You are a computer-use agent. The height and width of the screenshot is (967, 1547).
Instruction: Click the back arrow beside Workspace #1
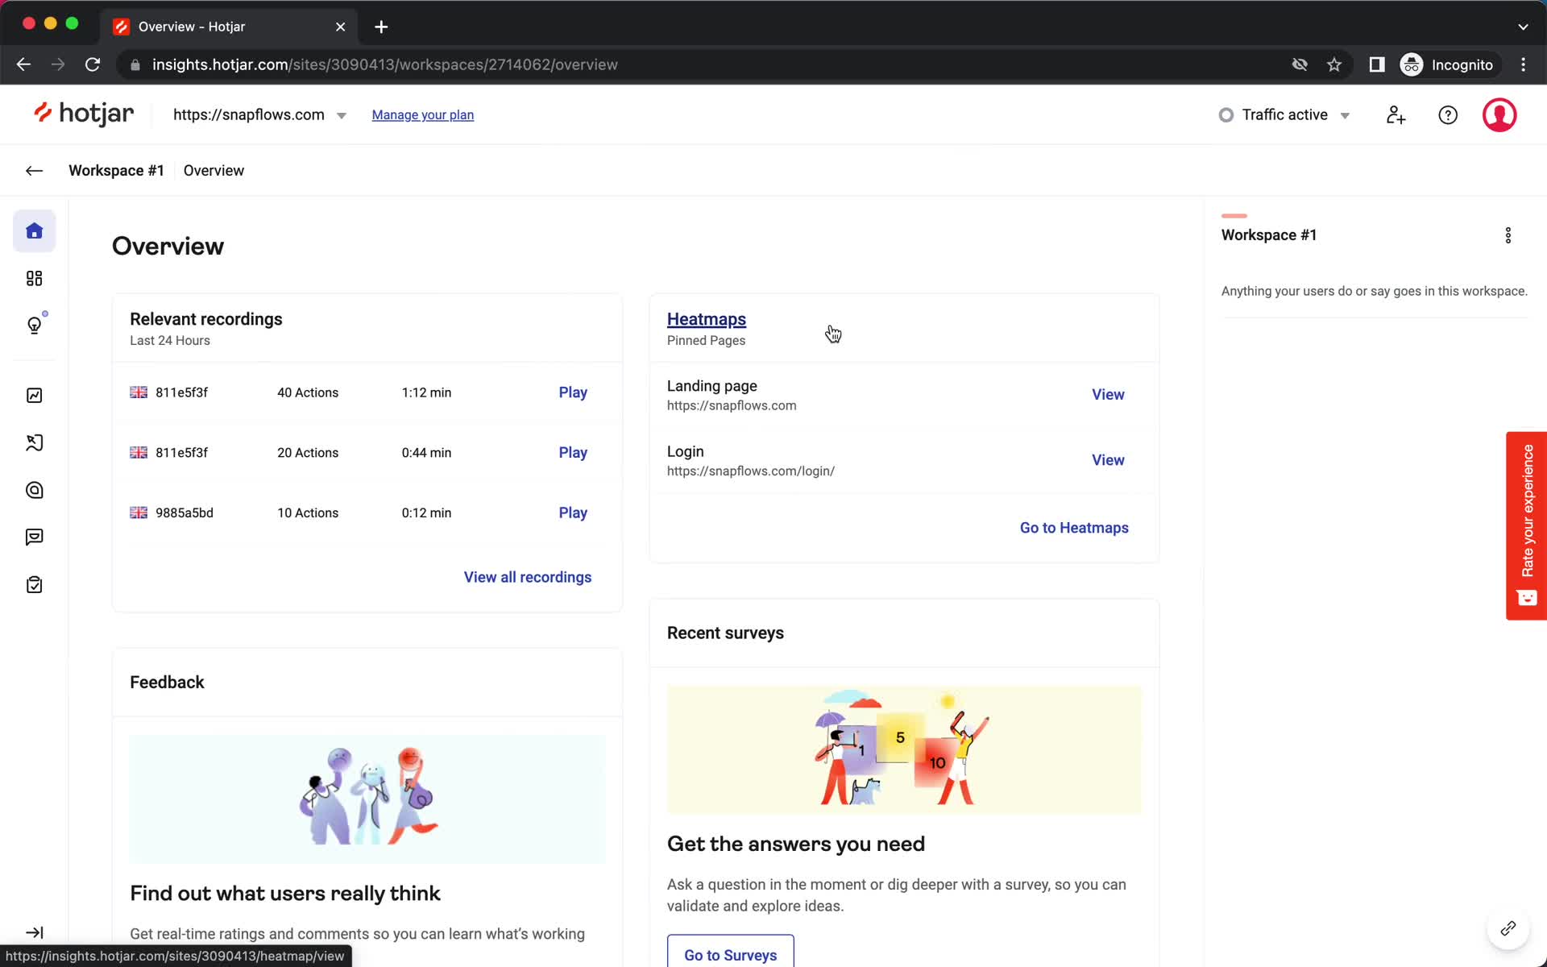[x=34, y=170]
